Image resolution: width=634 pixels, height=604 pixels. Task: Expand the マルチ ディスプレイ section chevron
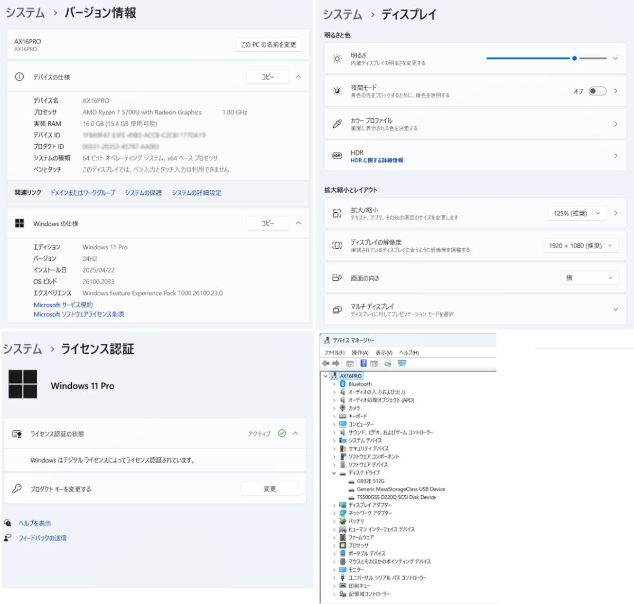point(616,309)
